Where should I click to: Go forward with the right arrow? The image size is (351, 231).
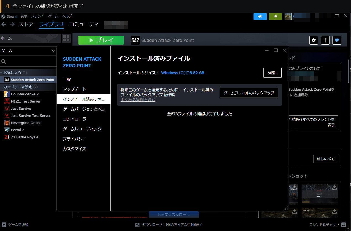pyautogui.click(x=12, y=24)
